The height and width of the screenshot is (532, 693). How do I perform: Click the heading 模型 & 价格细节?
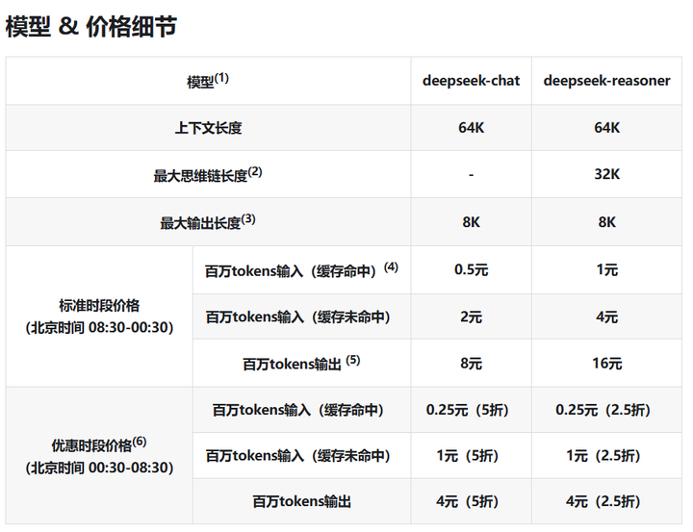click(91, 26)
